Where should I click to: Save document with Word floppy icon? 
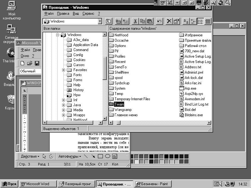37,63
